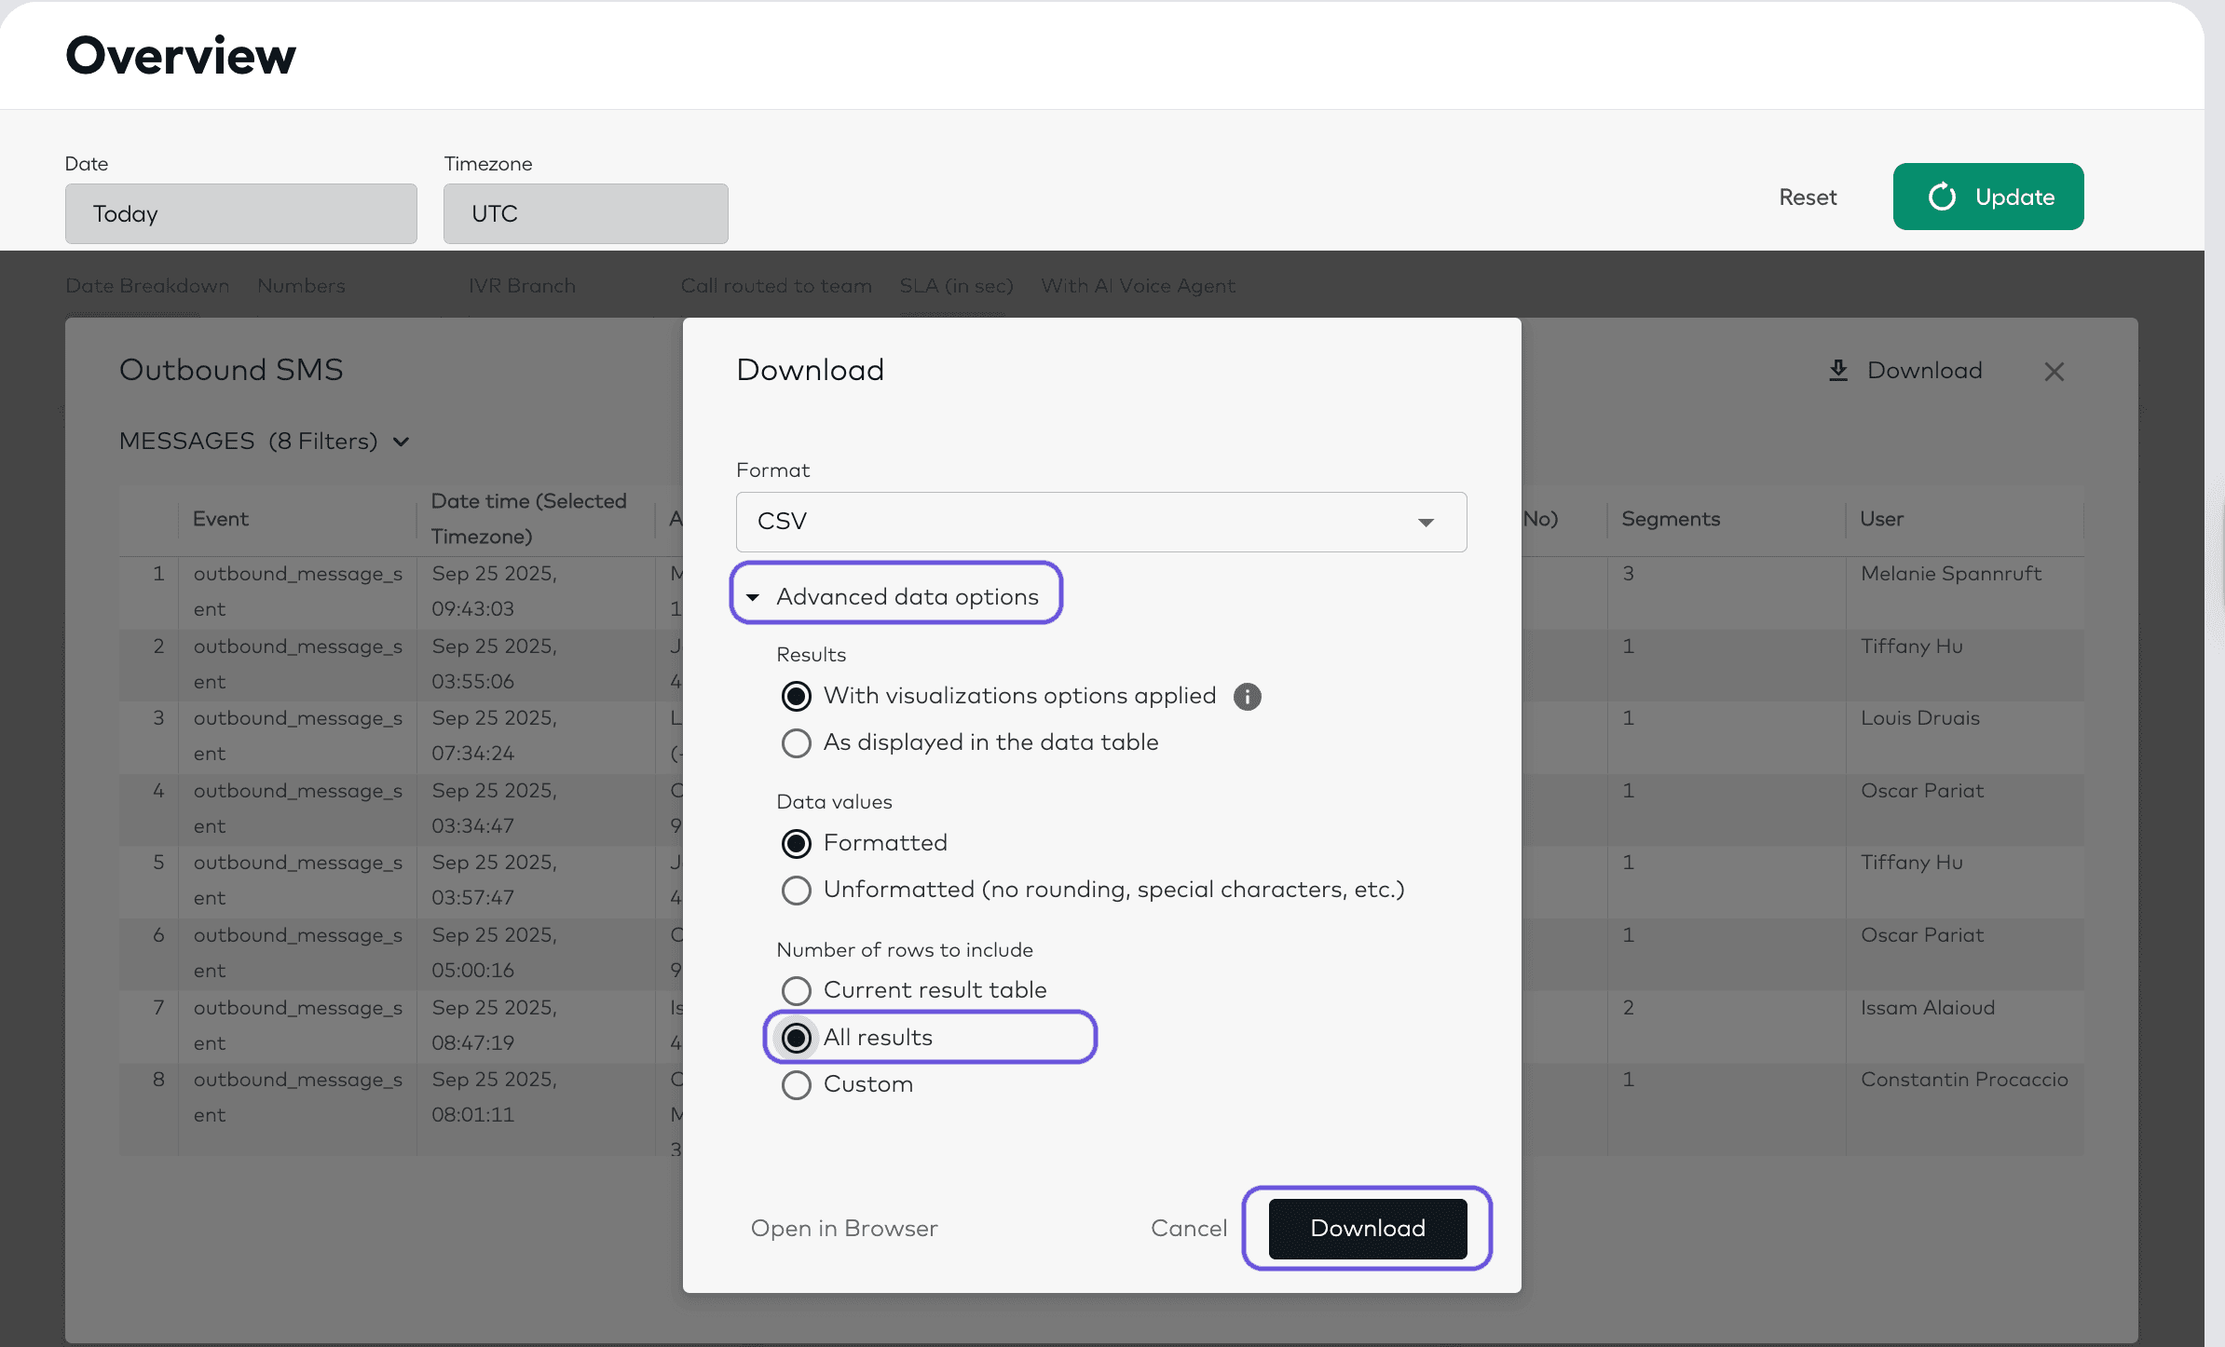Image resolution: width=2225 pixels, height=1347 pixels.
Task: Click the black Download button
Action: [1367, 1229]
